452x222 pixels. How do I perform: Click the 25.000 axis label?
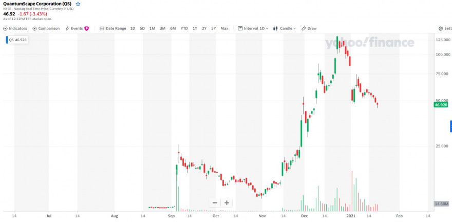coord(442,146)
